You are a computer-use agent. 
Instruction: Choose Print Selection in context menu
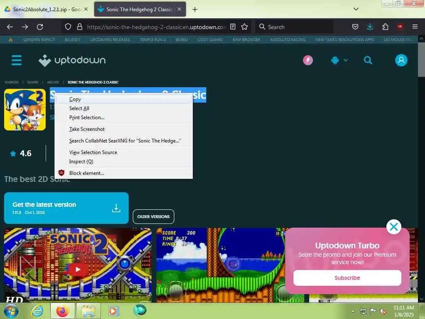point(124,118)
